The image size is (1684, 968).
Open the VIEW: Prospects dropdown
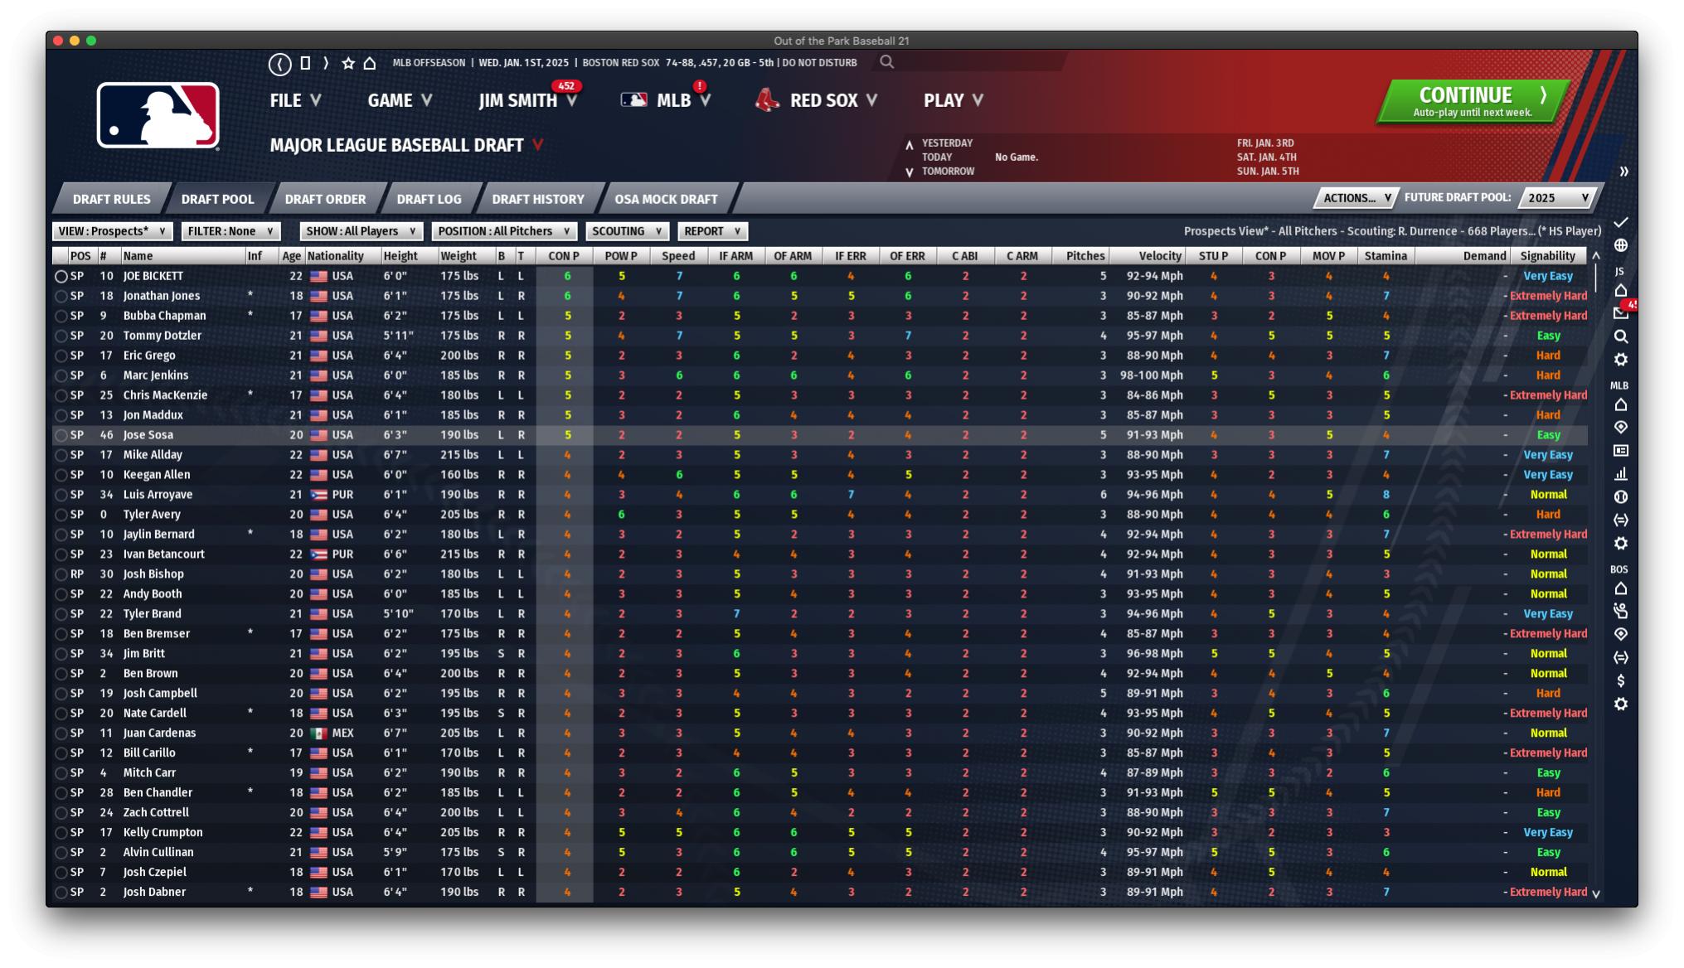(111, 231)
